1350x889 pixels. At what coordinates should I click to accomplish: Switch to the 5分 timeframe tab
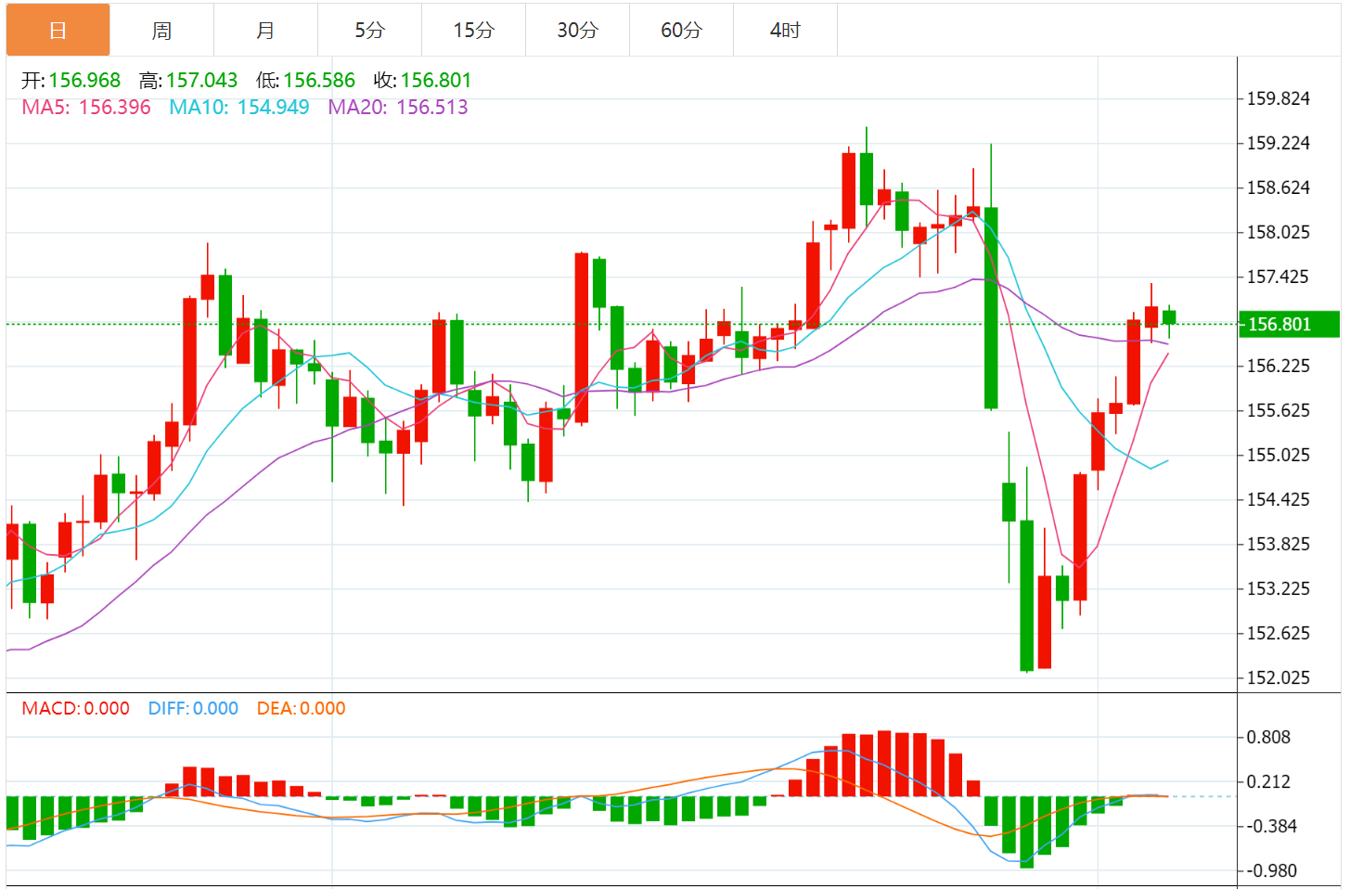coord(369,31)
